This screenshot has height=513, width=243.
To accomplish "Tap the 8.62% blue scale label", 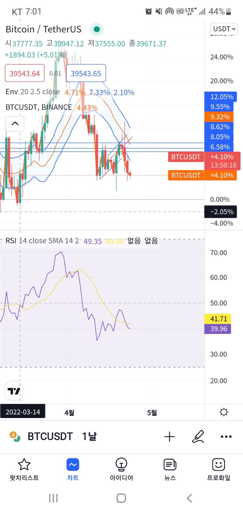I will pos(219,127).
